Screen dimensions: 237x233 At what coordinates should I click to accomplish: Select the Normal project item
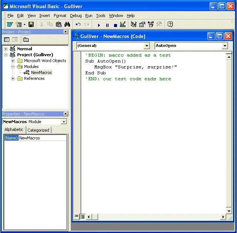(24, 49)
